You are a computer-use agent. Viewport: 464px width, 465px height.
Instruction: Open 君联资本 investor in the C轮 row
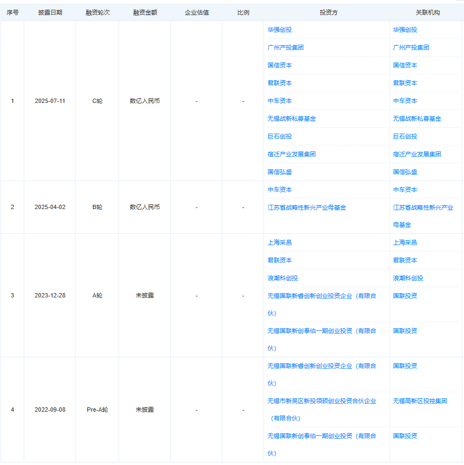coord(280,83)
